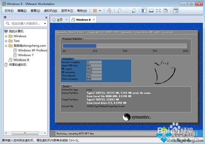Screen dimensions: 205x144
Task: Collapse the 系统城xitongcheng.com folder node
Action: (6, 46)
